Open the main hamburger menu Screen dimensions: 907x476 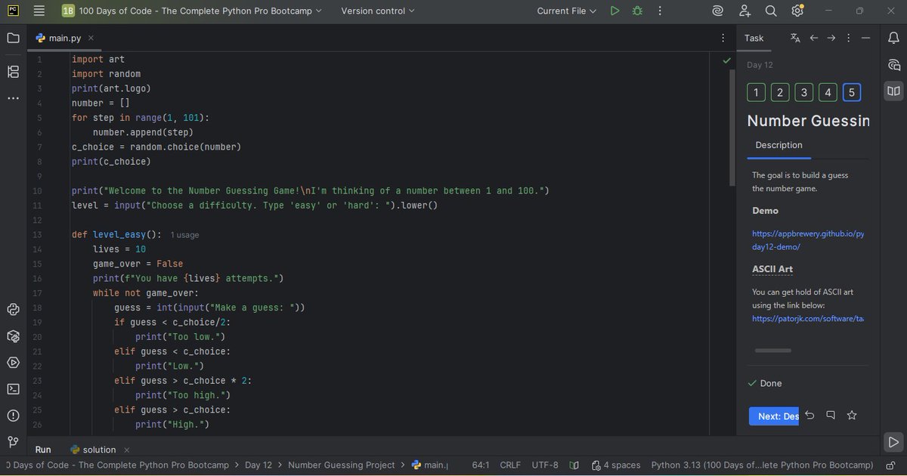[x=39, y=11]
